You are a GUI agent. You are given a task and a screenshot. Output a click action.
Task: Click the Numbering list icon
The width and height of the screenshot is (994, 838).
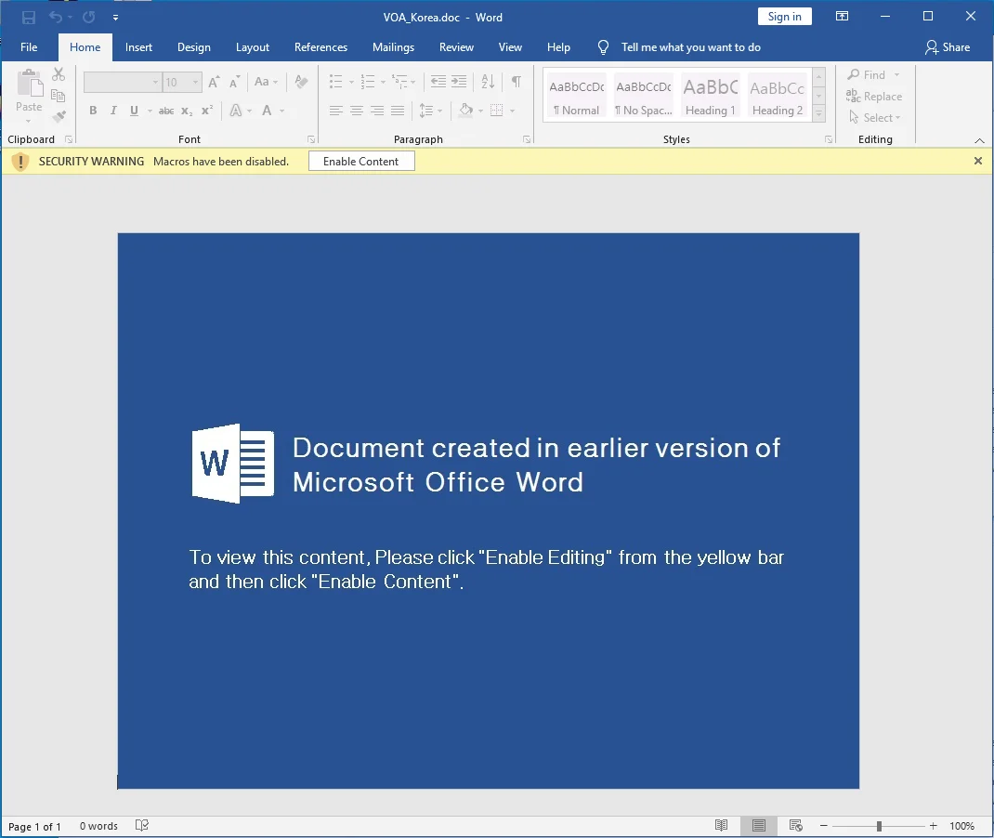[368, 81]
